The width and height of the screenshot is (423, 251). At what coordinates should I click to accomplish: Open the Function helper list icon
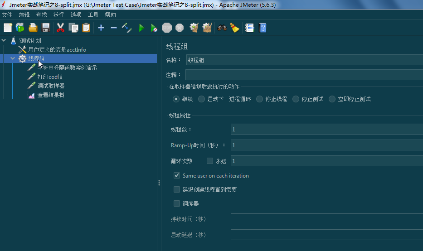click(249, 28)
